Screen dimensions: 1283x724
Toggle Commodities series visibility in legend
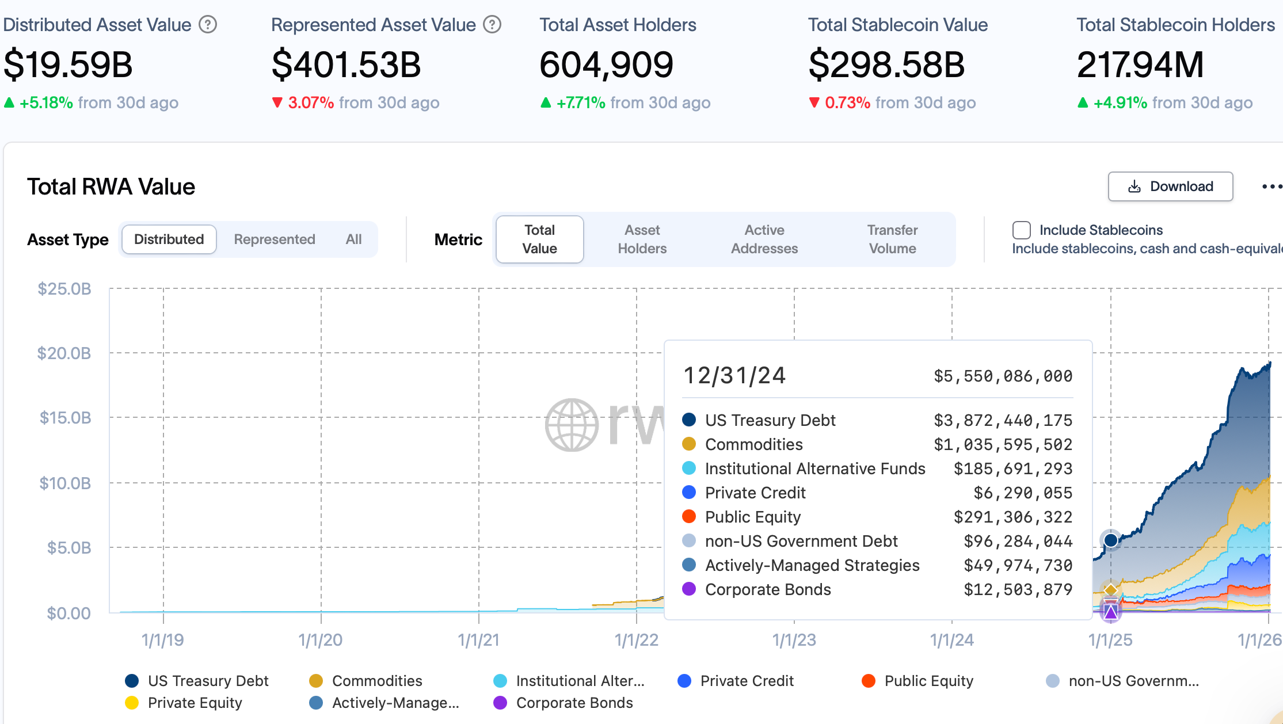(x=316, y=681)
